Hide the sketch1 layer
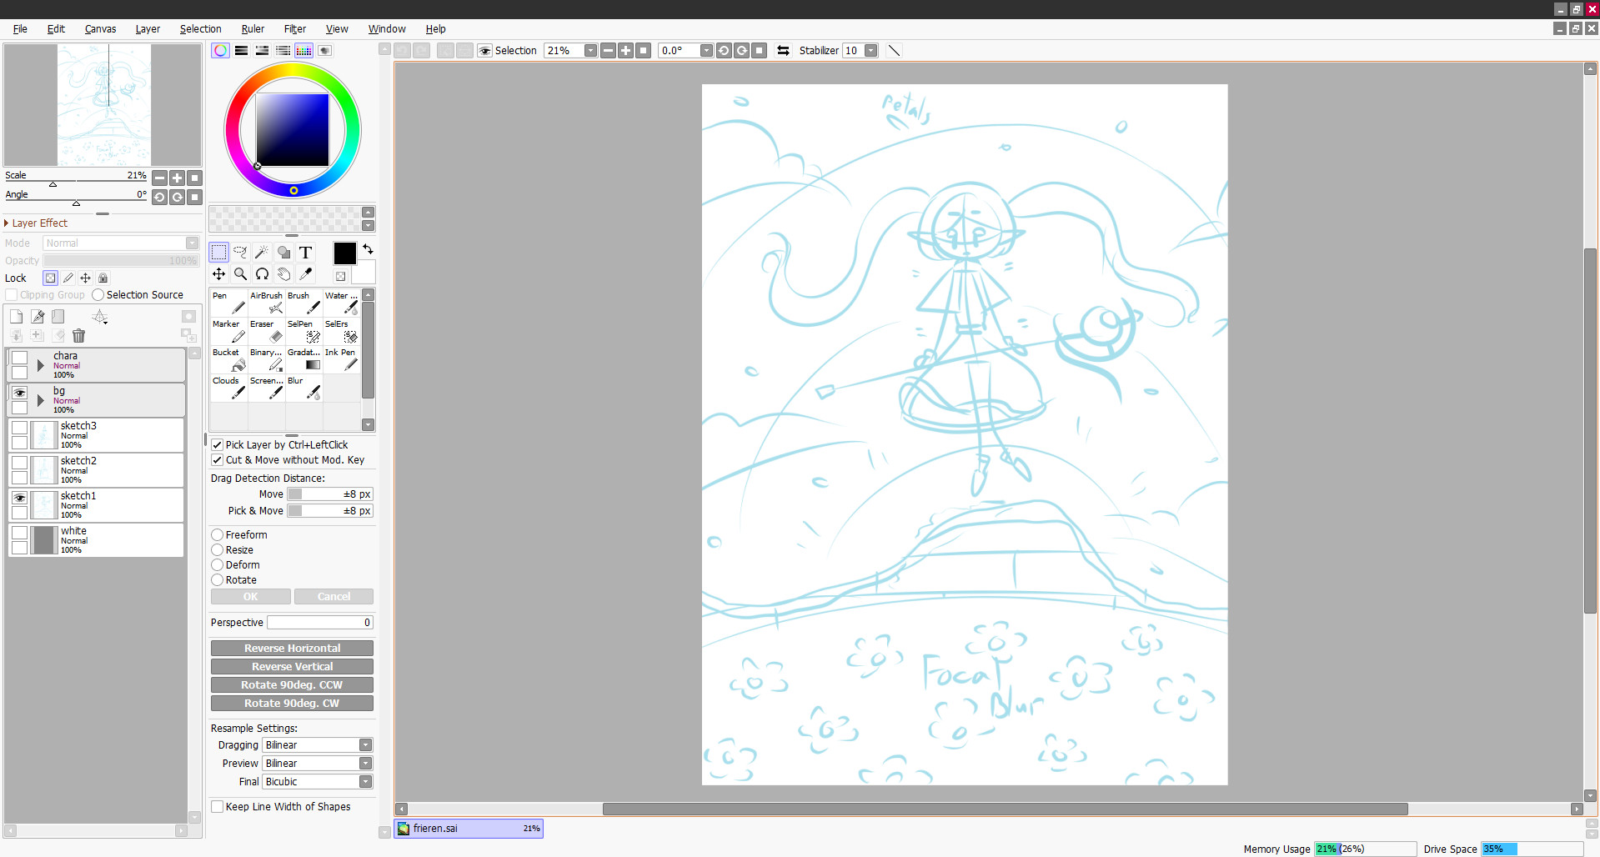The image size is (1600, 857). 19,498
